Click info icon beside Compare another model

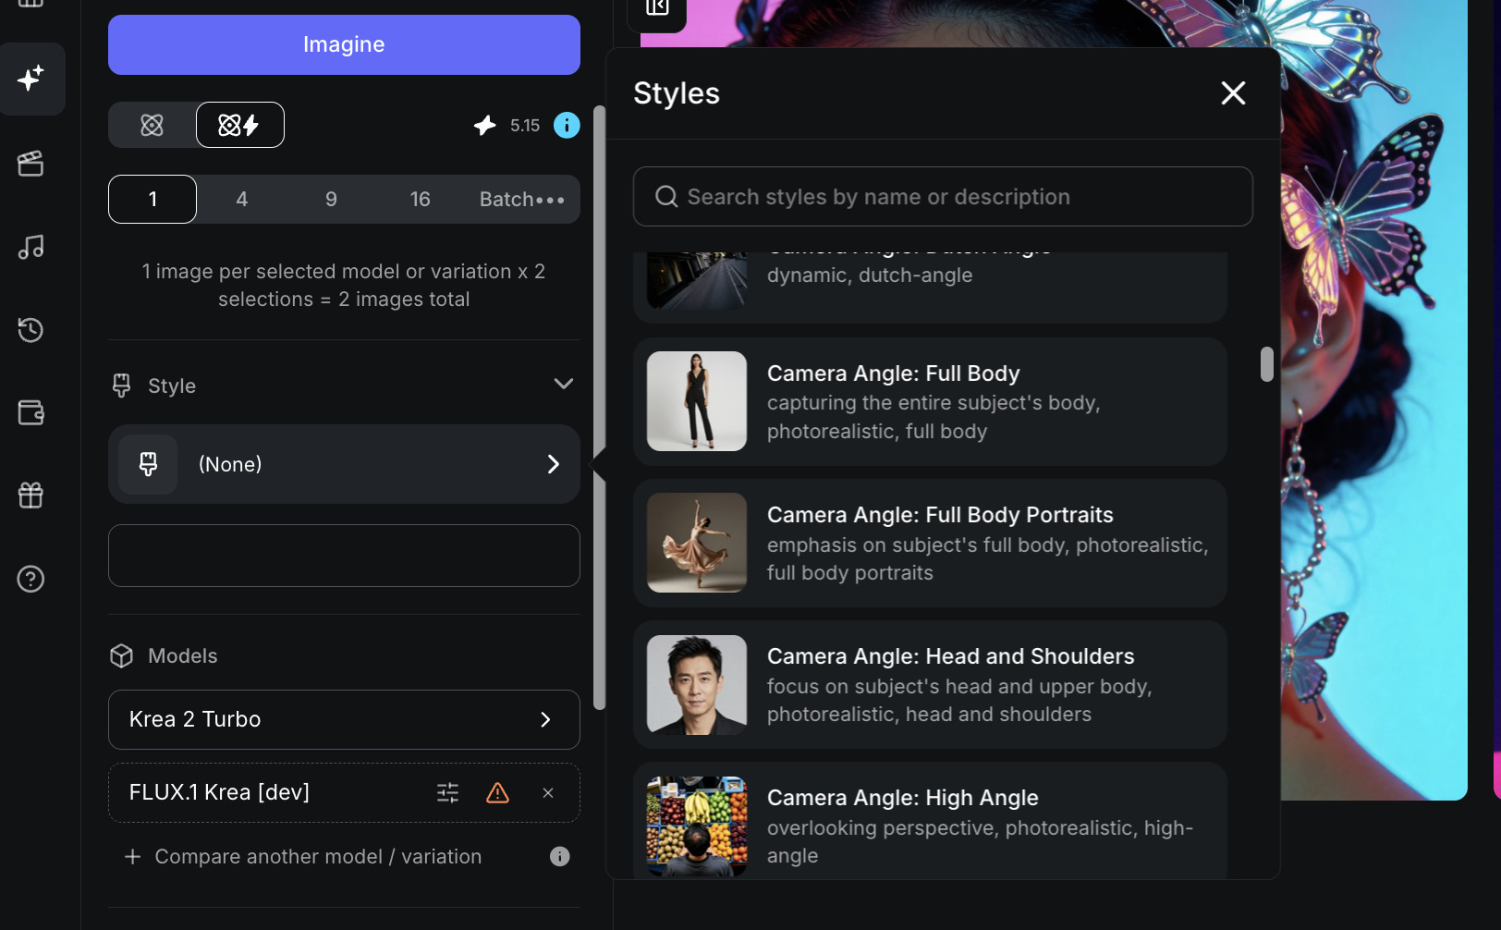(560, 856)
